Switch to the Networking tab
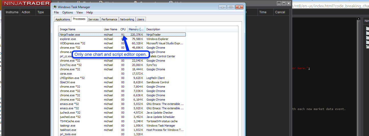 tap(127, 19)
